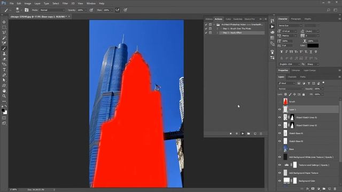Open the brush settings panel icon in options bar
The image size is (342, 192).
[x=26, y=10]
